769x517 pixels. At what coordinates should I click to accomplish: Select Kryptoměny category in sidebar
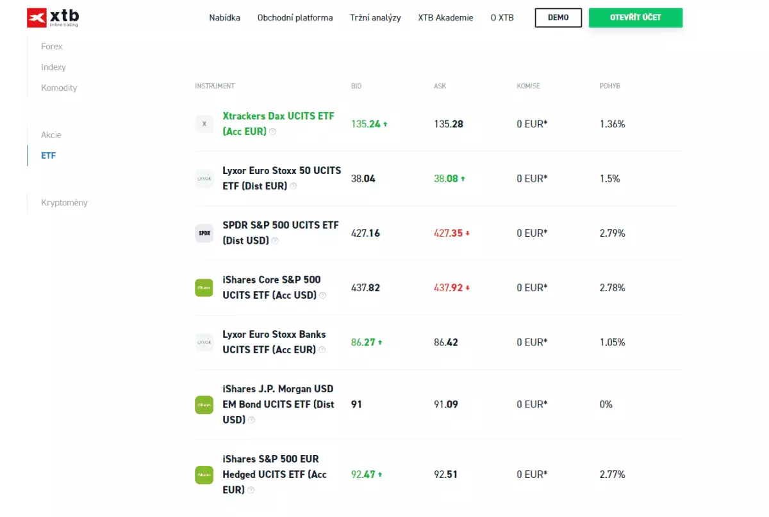(x=64, y=203)
